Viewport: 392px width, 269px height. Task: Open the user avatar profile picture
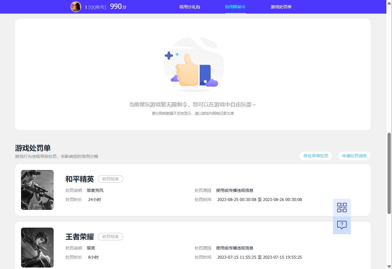pos(76,7)
